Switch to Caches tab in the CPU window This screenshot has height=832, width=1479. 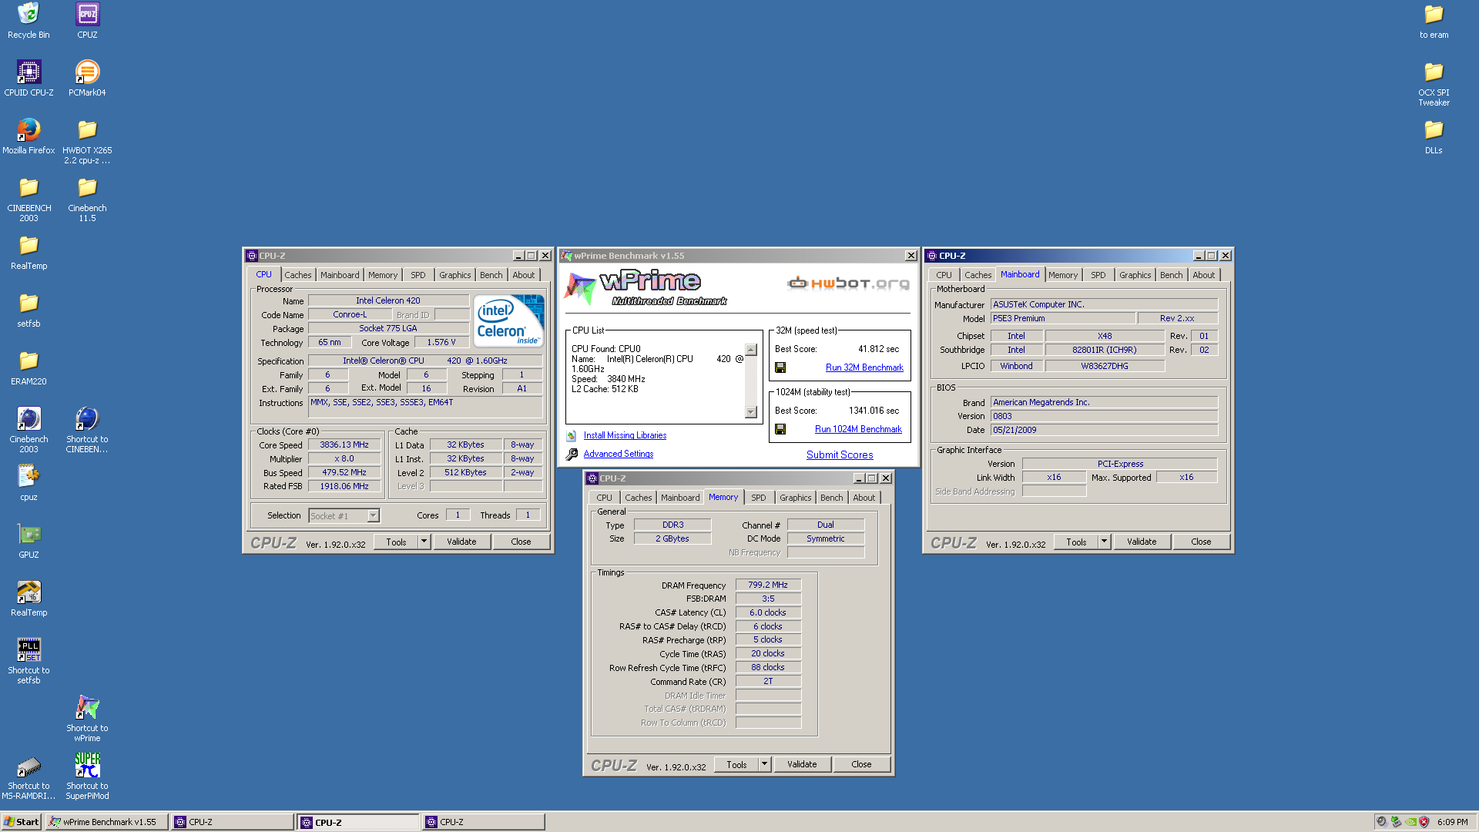pyautogui.click(x=297, y=275)
